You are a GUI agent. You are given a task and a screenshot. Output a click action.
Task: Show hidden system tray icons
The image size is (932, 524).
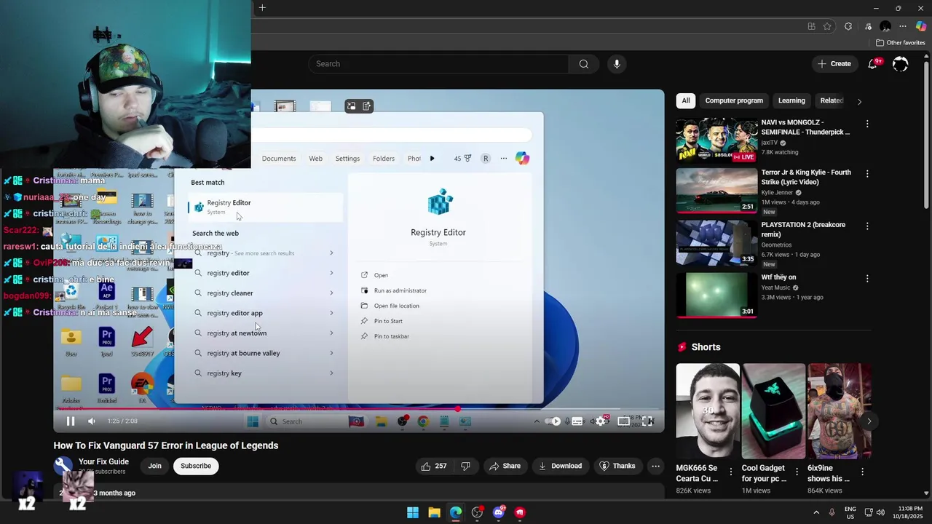816,512
